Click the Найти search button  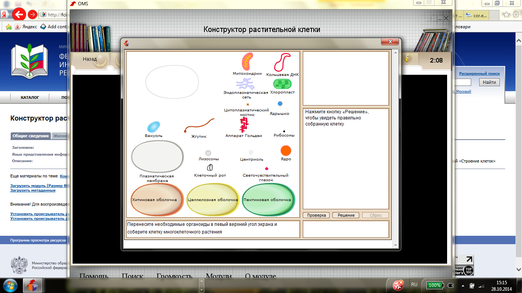click(489, 82)
